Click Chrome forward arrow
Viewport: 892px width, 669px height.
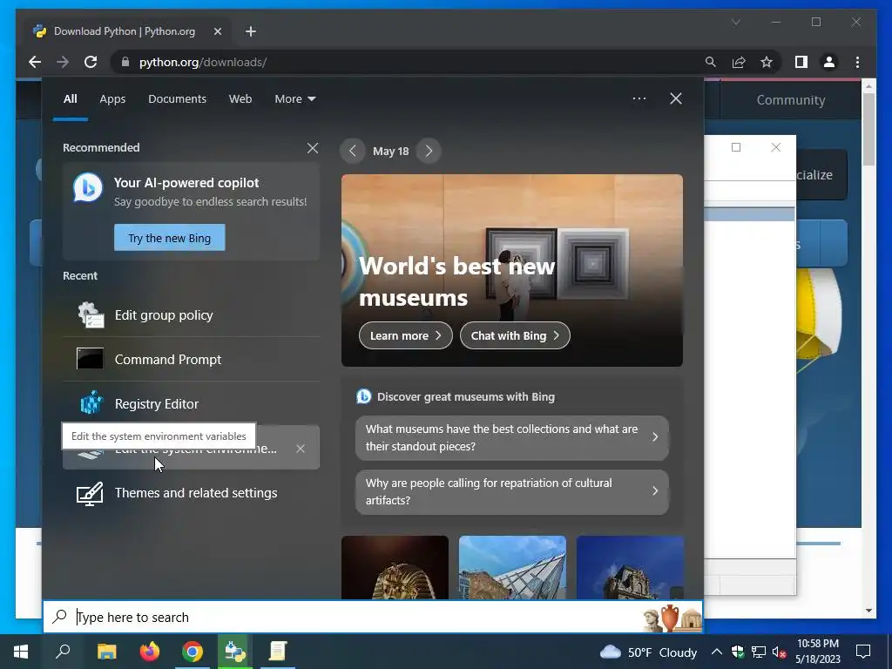tap(63, 62)
